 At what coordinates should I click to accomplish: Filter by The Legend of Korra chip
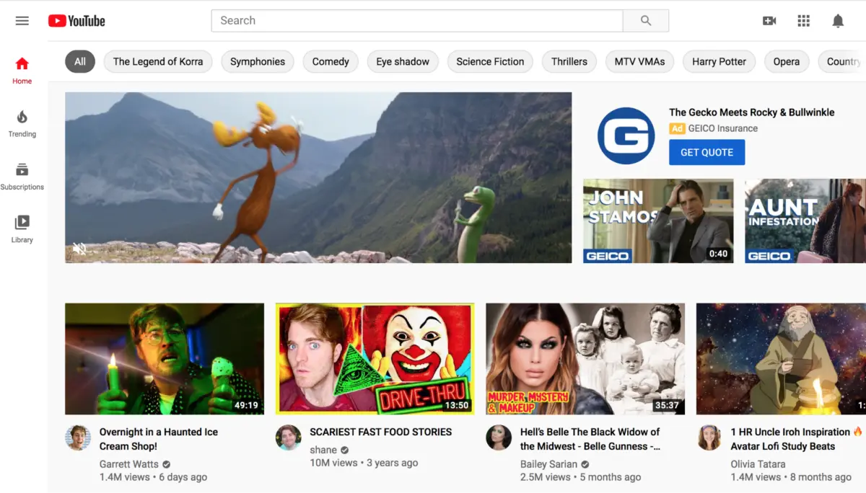158,62
